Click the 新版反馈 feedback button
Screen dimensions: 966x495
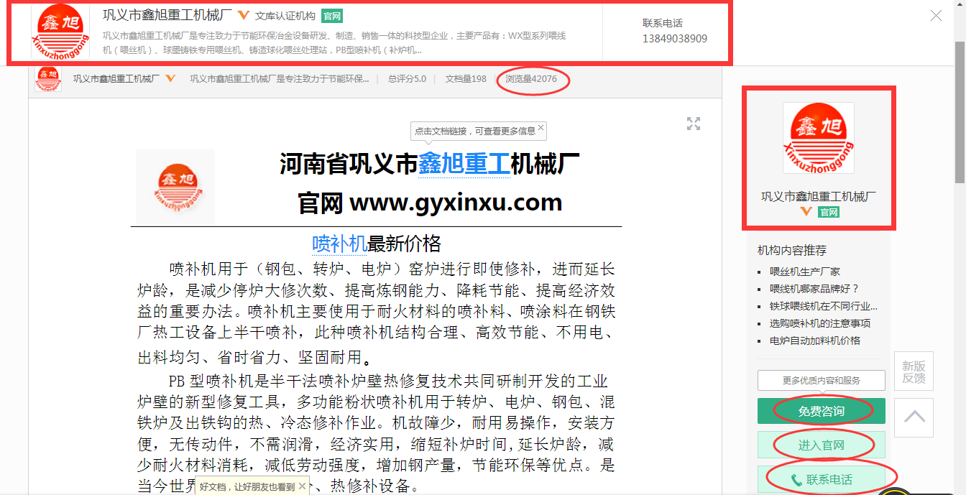click(914, 371)
